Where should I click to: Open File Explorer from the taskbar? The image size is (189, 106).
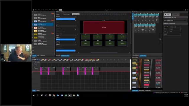(74, 95)
